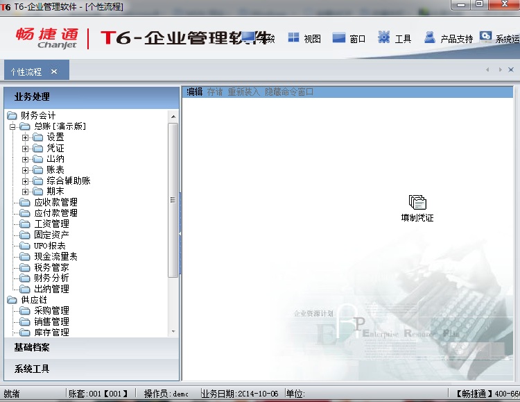Click the tree scrollbar down arrow
The height and width of the screenshot is (402, 520).
tap(173, 332)
